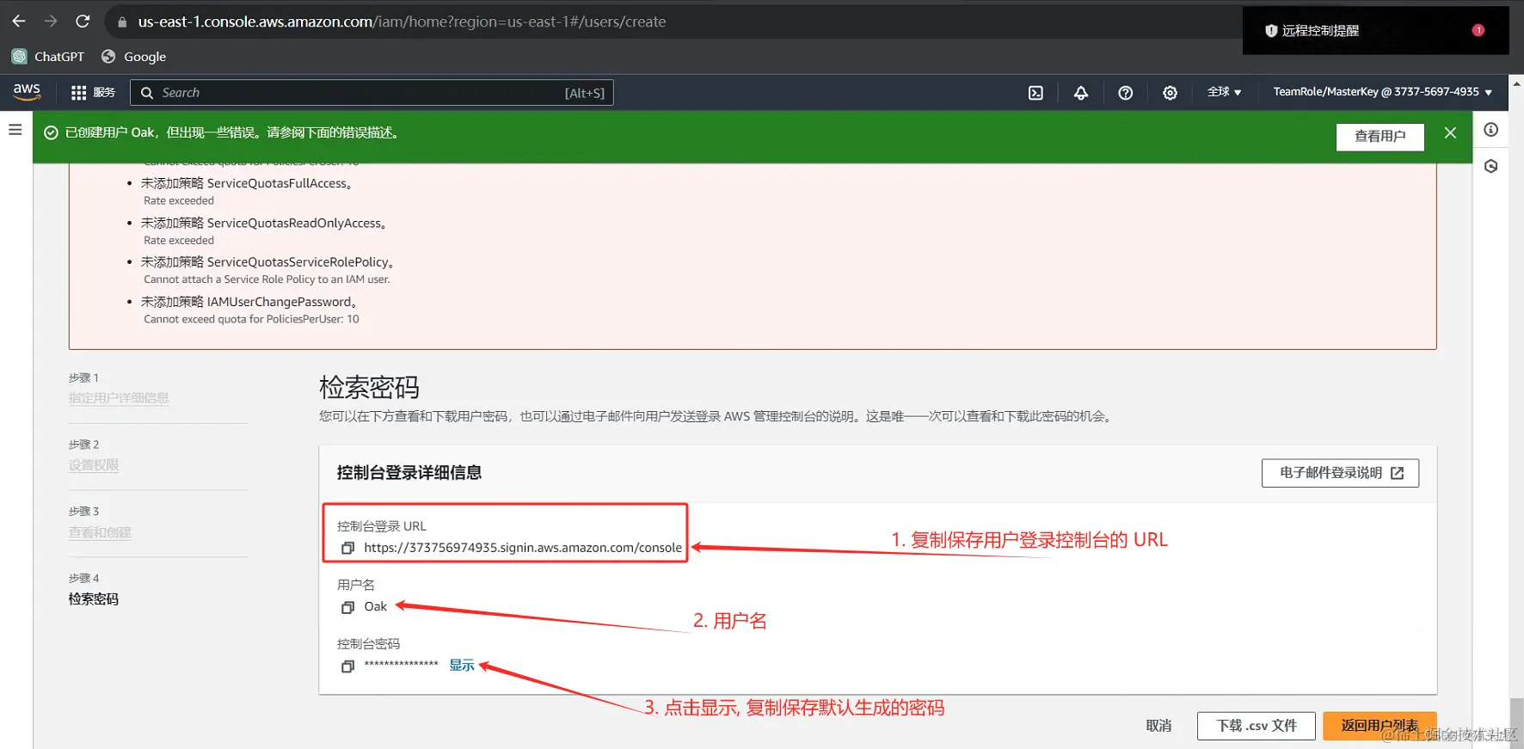
Task: Open the ChatGPT bookmark
Action: click(48, 57)
